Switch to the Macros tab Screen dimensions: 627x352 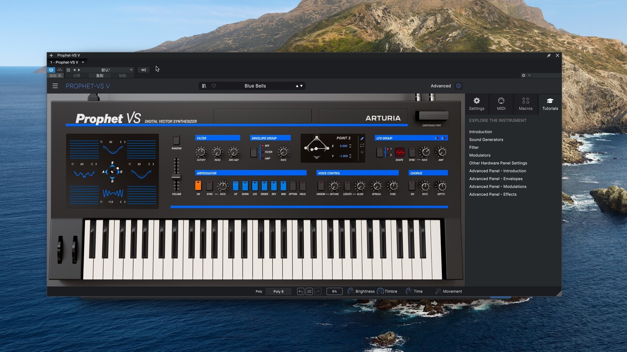526,104
